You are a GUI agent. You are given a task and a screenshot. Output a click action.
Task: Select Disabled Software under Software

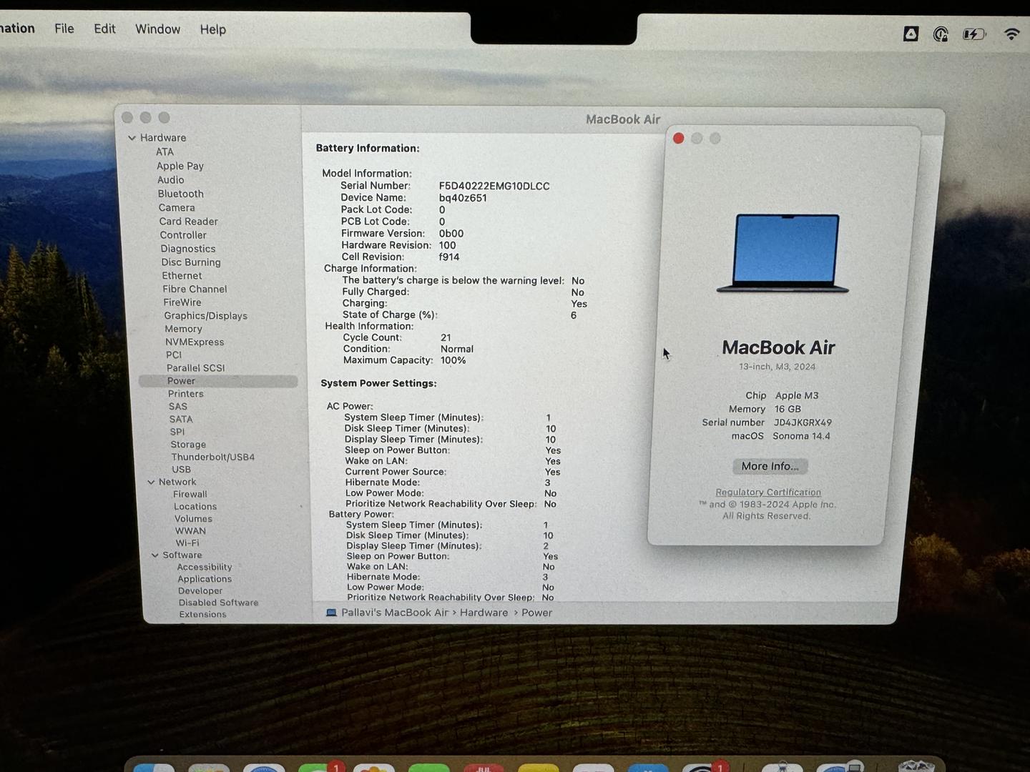[219, 603]
